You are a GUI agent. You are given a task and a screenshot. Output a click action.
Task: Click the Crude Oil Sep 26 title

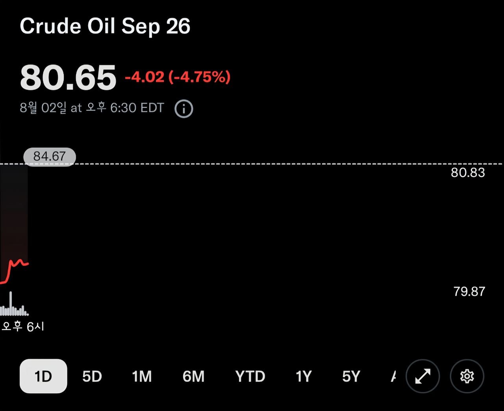(x=105, y=27)
